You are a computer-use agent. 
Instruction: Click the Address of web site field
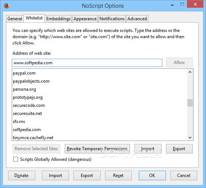tap(87, 63)
